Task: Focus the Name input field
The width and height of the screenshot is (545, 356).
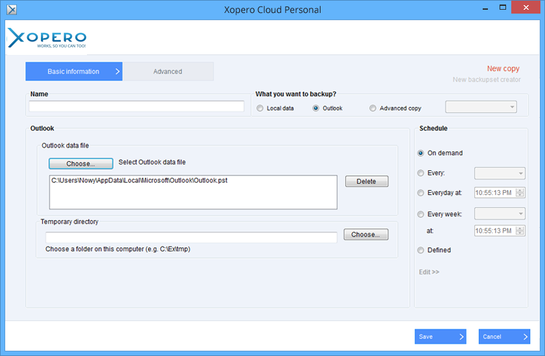Action: click(x=136, y=106)
